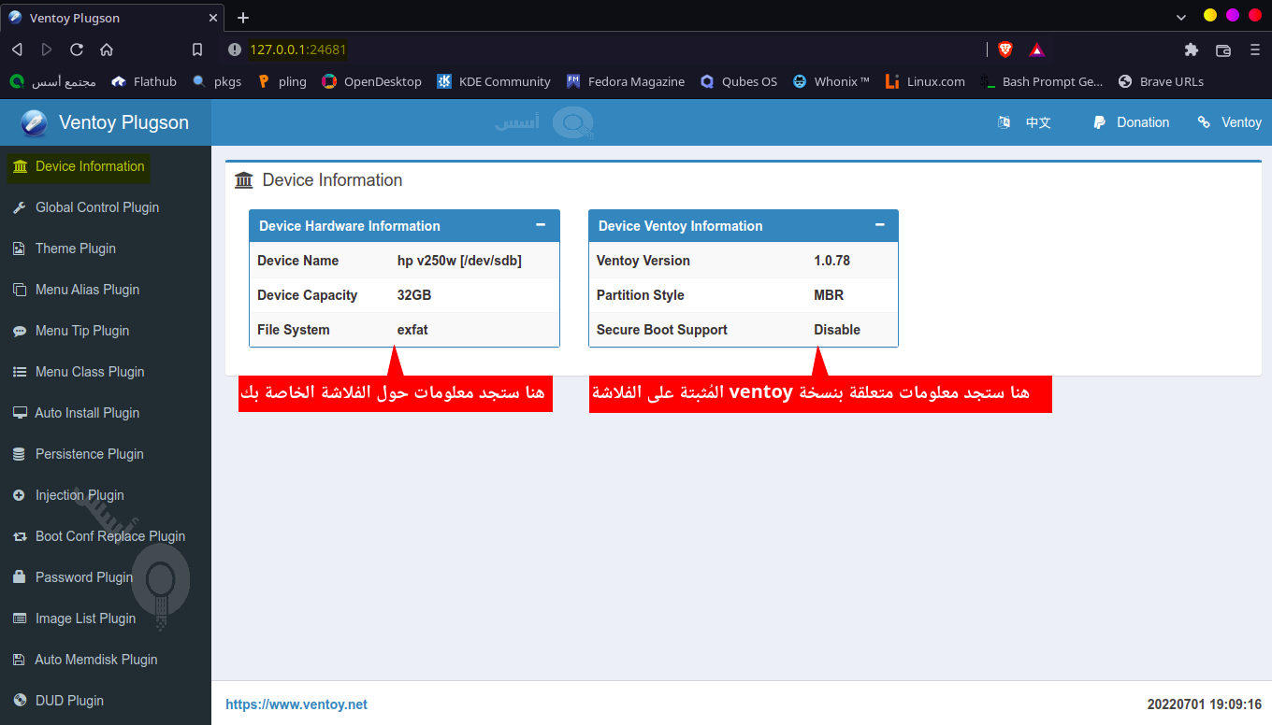Open the Theme Plugin menu item
The height and width of the screenshot is (725, 1272).
pos(75,249)
